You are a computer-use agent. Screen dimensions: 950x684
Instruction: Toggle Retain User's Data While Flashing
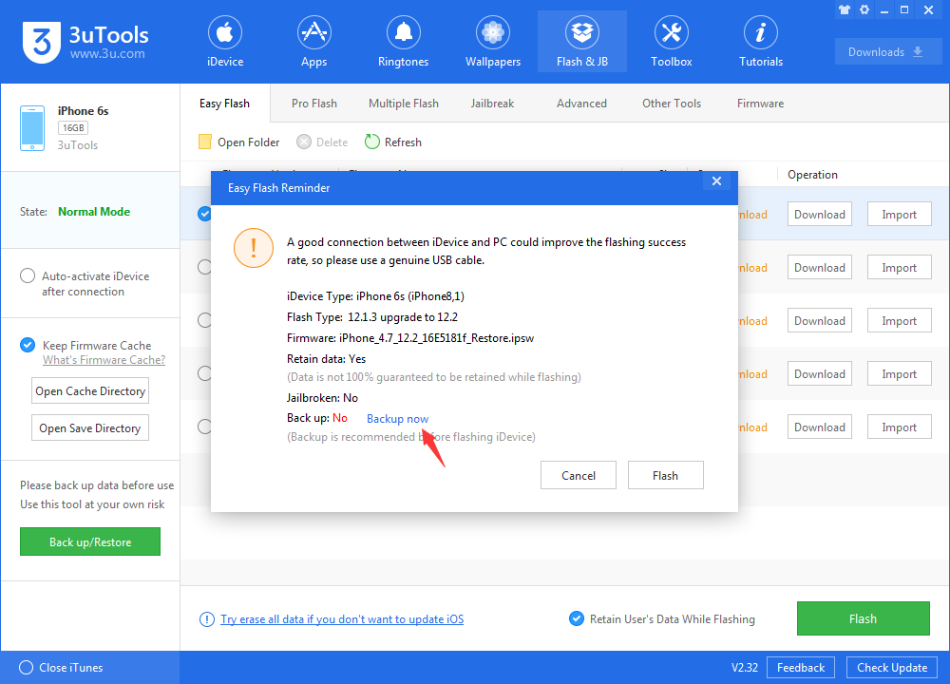coord(577,618)
